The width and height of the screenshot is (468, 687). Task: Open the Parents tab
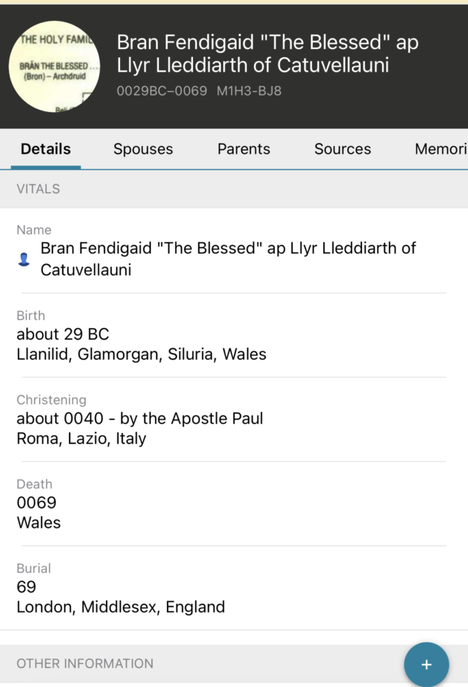pyautogui.click(x=243, y=149)
